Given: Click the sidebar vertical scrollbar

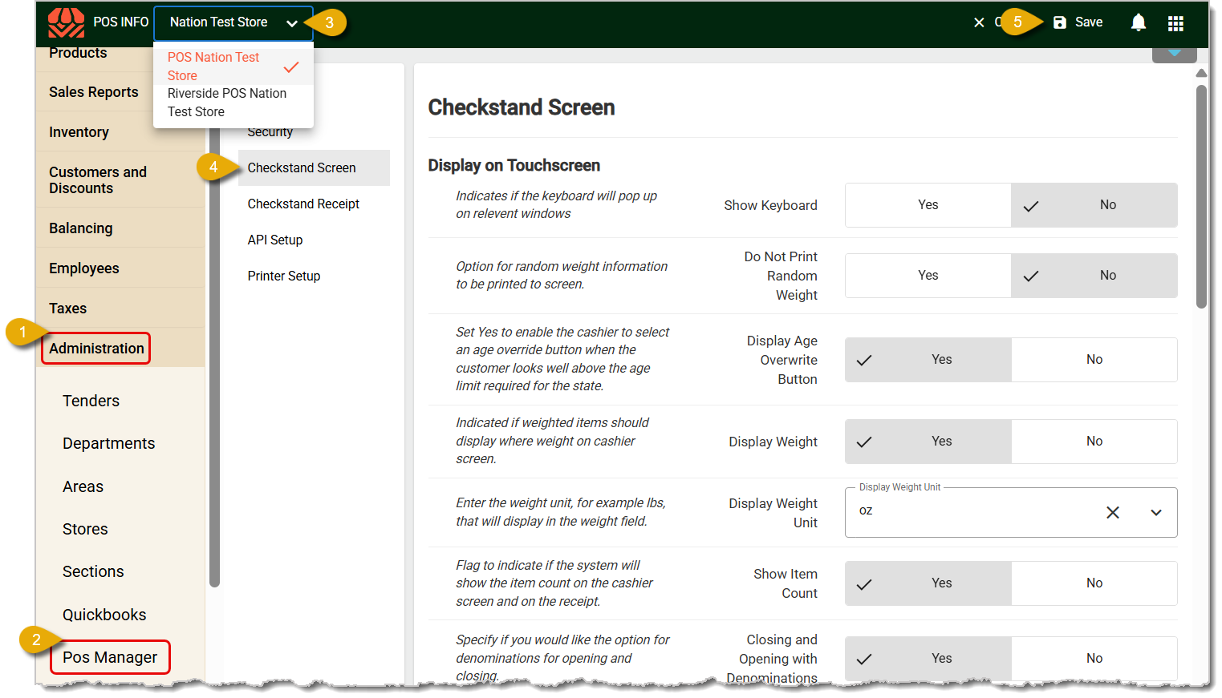Looking at the screenshot, I should click(214, 357).
